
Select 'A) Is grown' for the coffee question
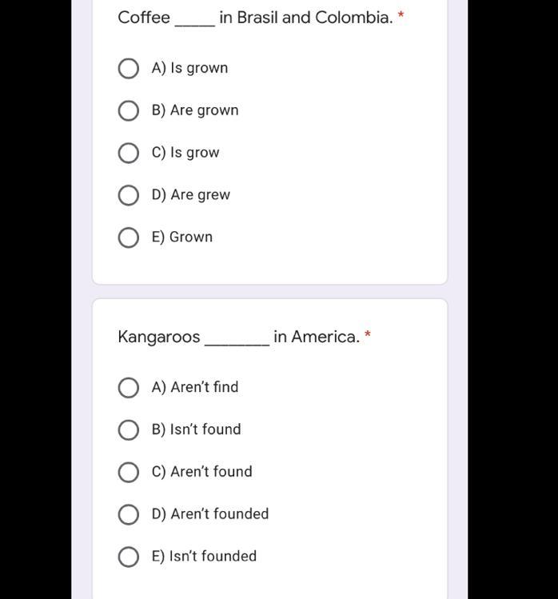[129, 69]
